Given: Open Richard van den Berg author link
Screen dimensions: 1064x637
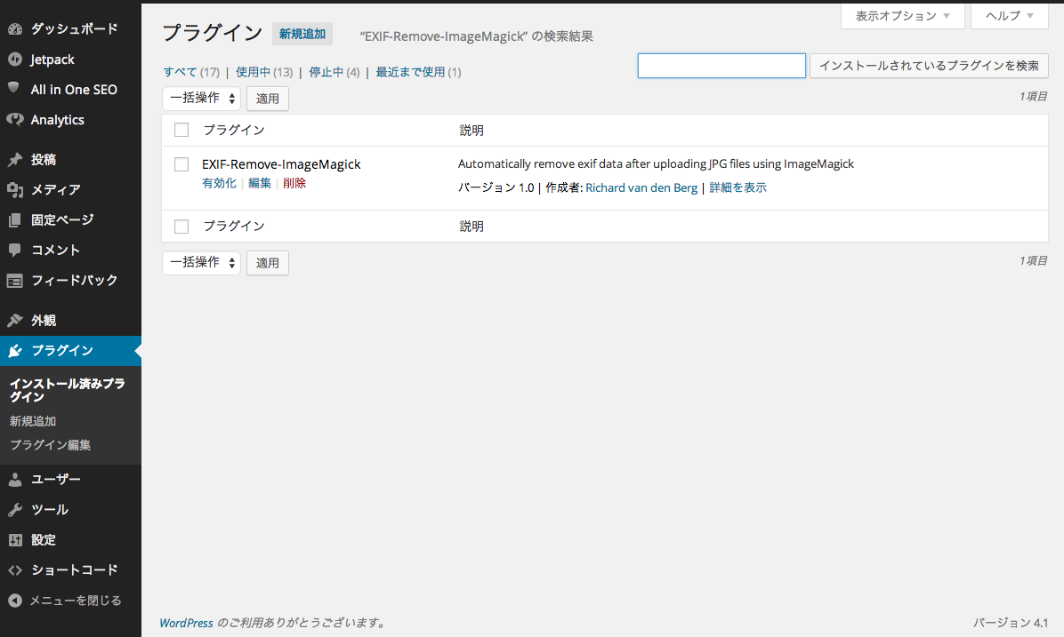Looking at the screenshot, I should 641,187.
